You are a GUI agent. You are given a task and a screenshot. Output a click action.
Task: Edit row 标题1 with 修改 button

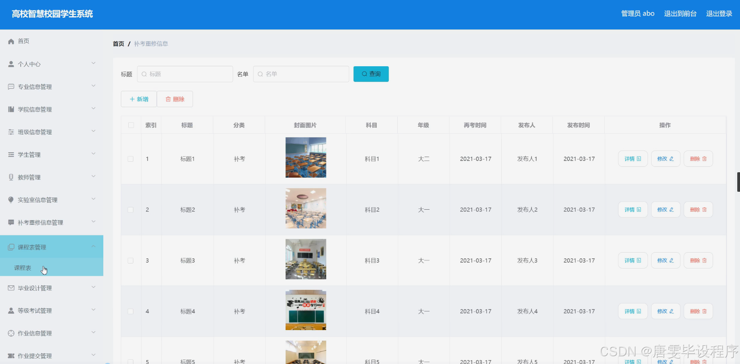click(666, 159)
